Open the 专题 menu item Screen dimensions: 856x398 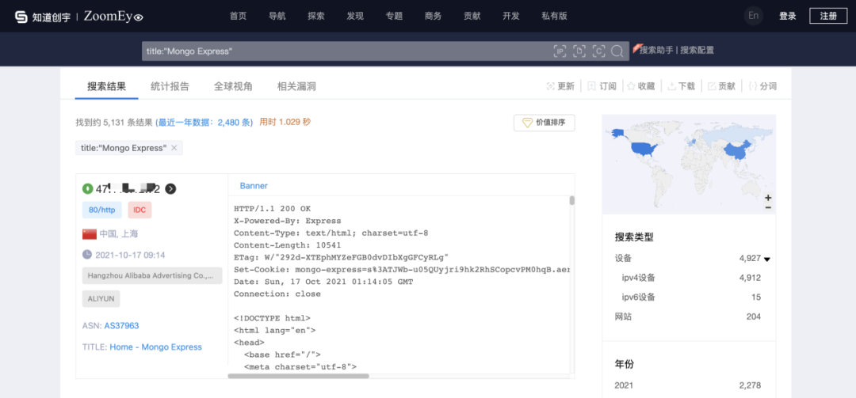[394, 17]
